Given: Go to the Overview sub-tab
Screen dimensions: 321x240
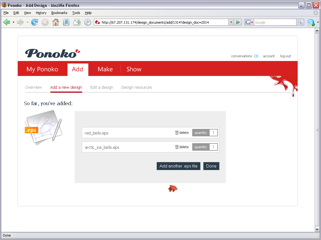Looking at the screenshot, I should point(34,87).
